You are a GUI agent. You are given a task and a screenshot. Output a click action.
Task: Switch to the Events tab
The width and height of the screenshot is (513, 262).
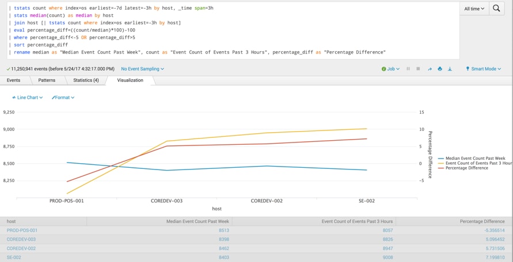click(13, 80)
